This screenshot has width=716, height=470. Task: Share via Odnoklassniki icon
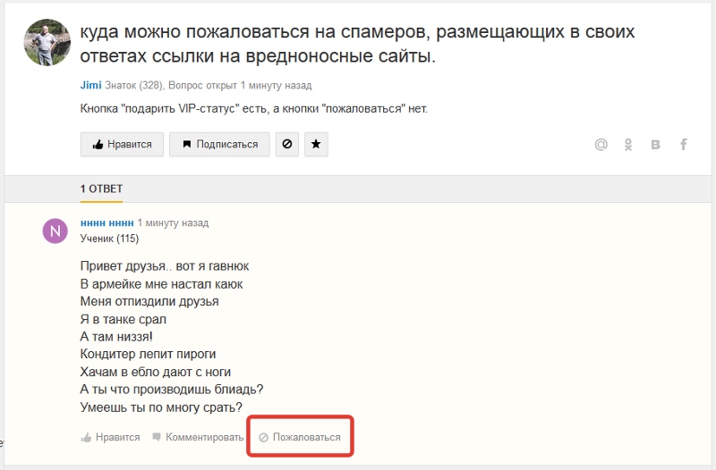click(x=628, y=145)
